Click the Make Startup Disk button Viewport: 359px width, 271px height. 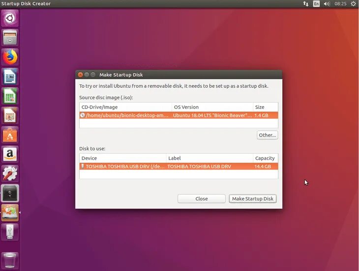point(253,198)
